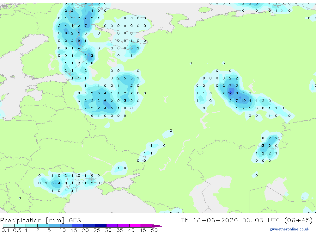The image size is (316, 232).
Task: Click the 'Precipitation [mm]' title text
Action: pyautogui.click(x=32, y=220)
